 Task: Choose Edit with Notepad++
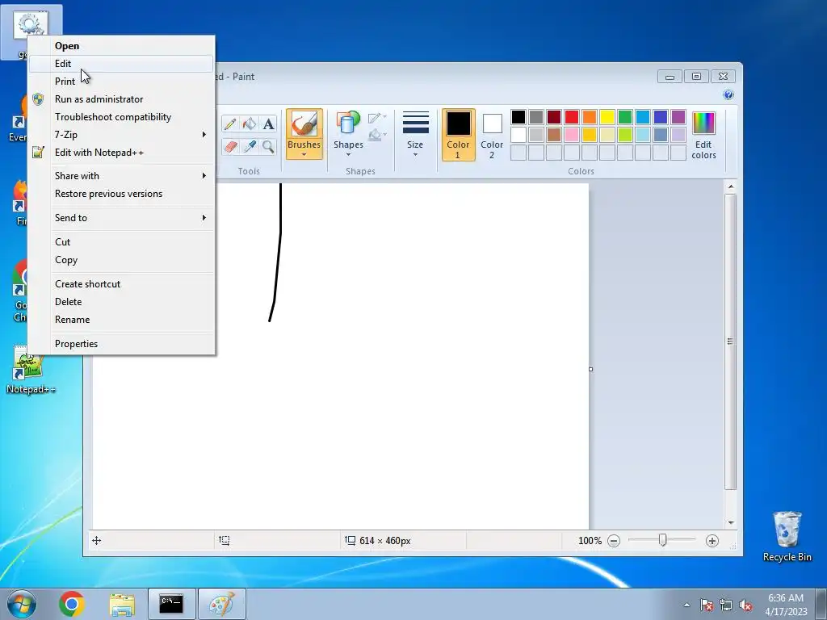[x=121, y=153]
